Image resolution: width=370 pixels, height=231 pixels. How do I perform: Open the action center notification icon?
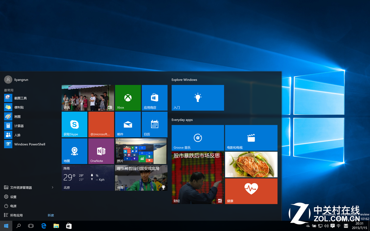[333, 226]
